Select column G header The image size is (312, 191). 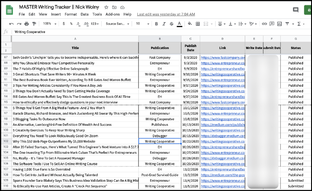tap(296, 39)
